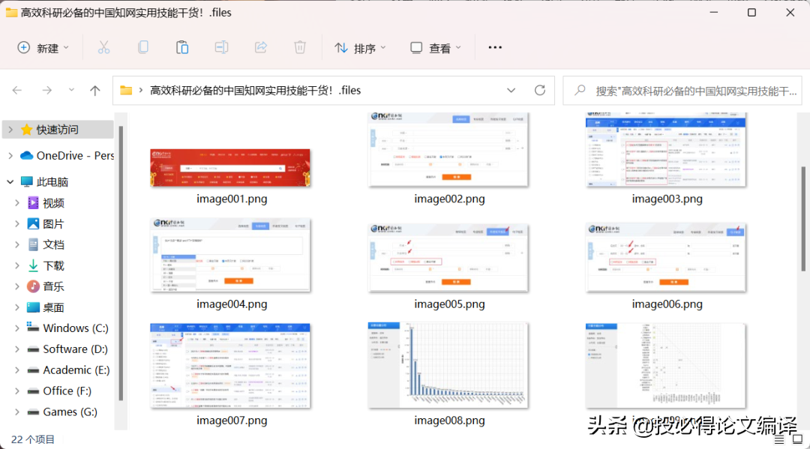The height and width of the screenshot is (449, 810).
Task: Select image004.png thumbnail
Action: tap(230, 255)
